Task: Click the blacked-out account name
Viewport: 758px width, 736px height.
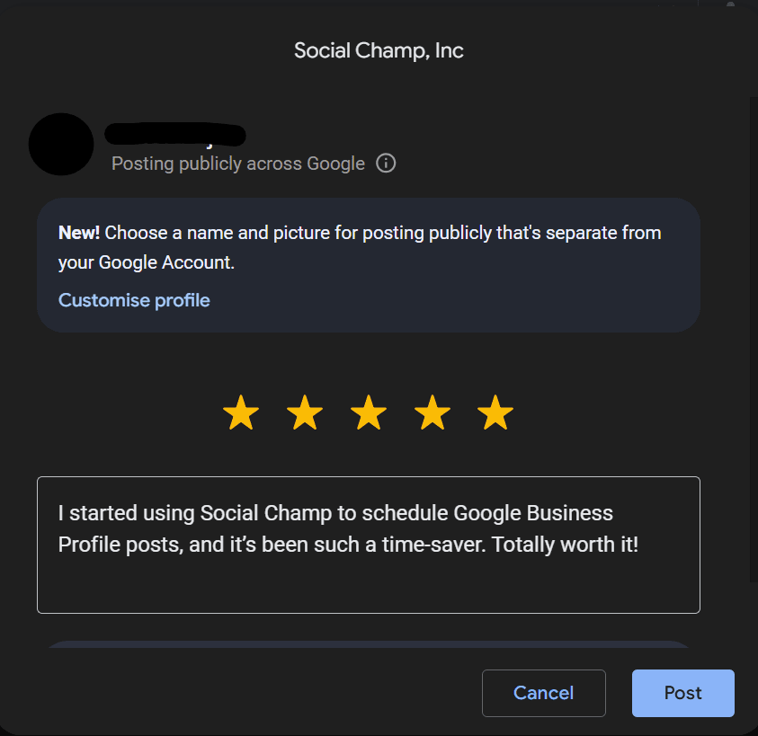Action: (175, 136)
